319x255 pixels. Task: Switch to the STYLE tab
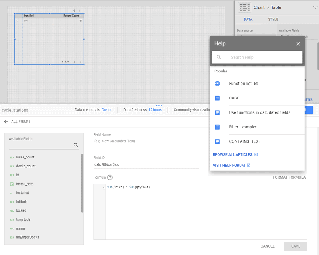[273, 20]
